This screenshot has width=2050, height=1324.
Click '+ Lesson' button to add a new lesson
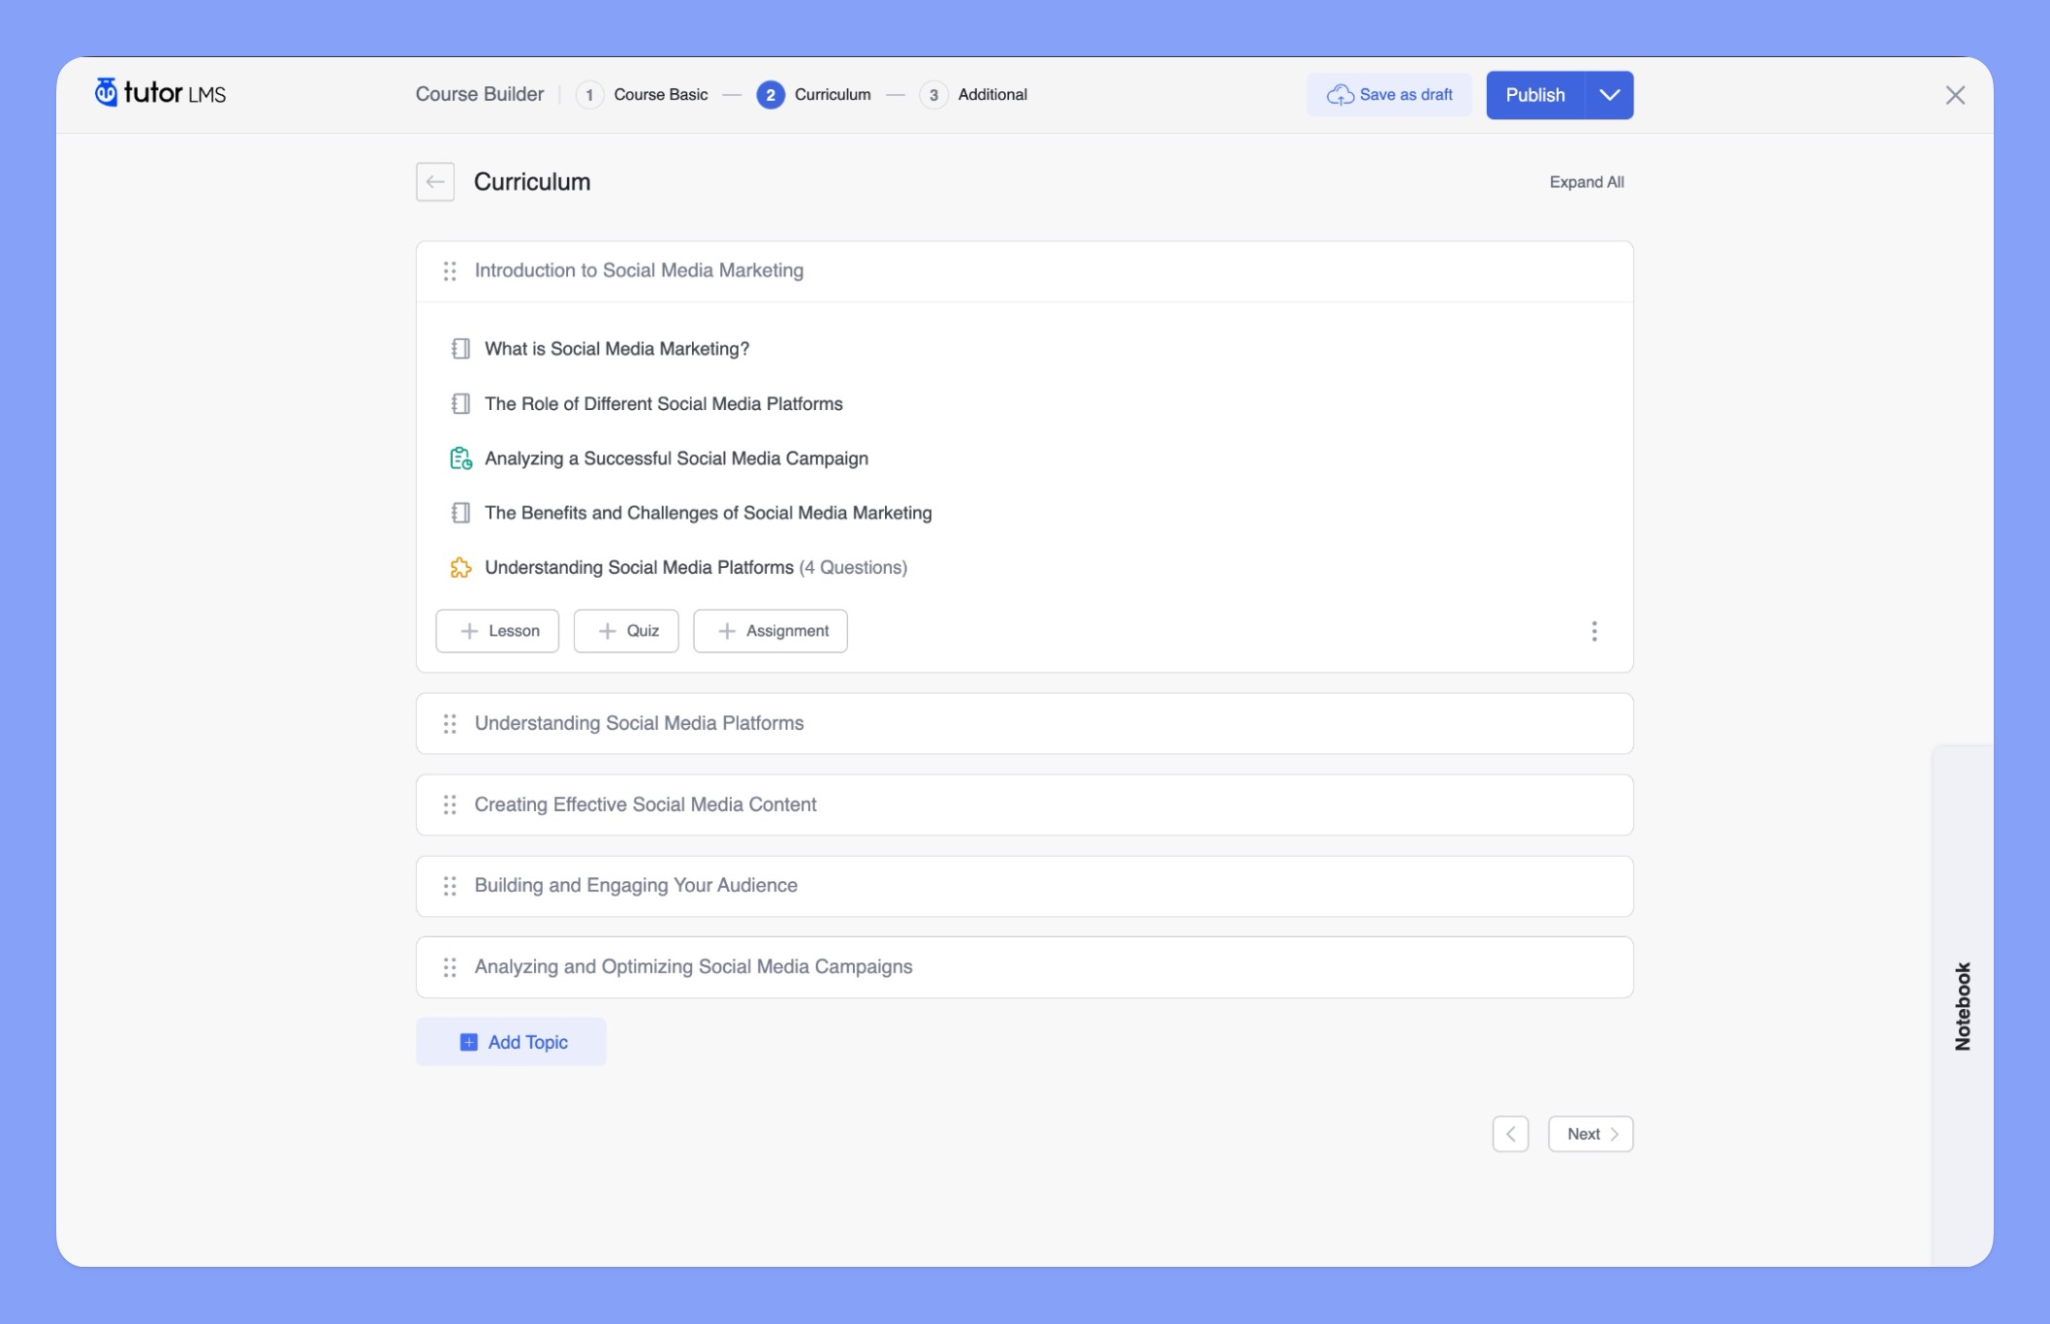coord(497,631)
